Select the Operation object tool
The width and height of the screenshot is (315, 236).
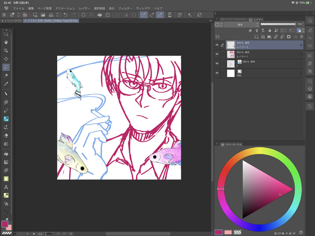(6, 50)
